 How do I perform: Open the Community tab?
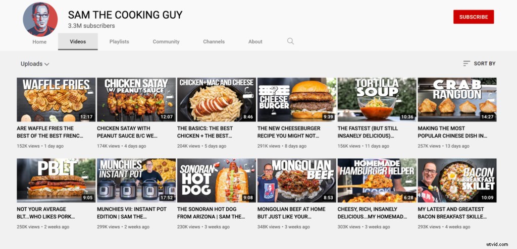click(x=166, y=41)
